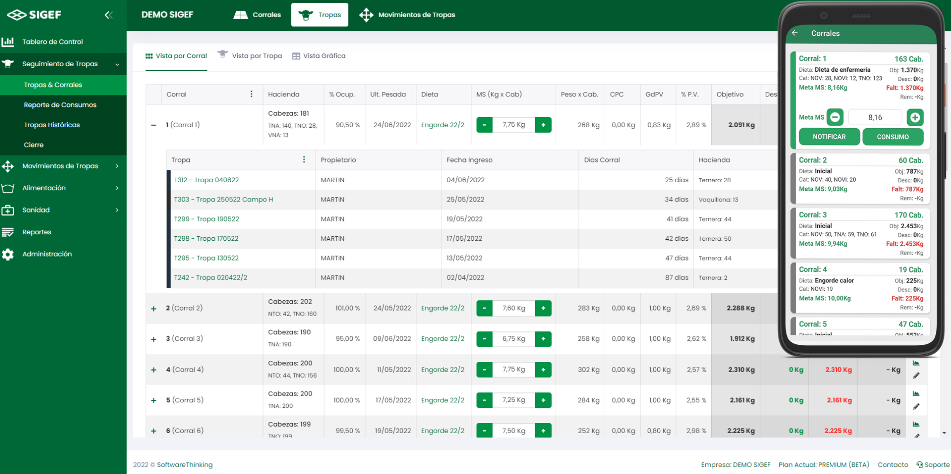Decrease MS for Corral 2 with minus button
The image size is (951, 474).
tap(485, 308)
